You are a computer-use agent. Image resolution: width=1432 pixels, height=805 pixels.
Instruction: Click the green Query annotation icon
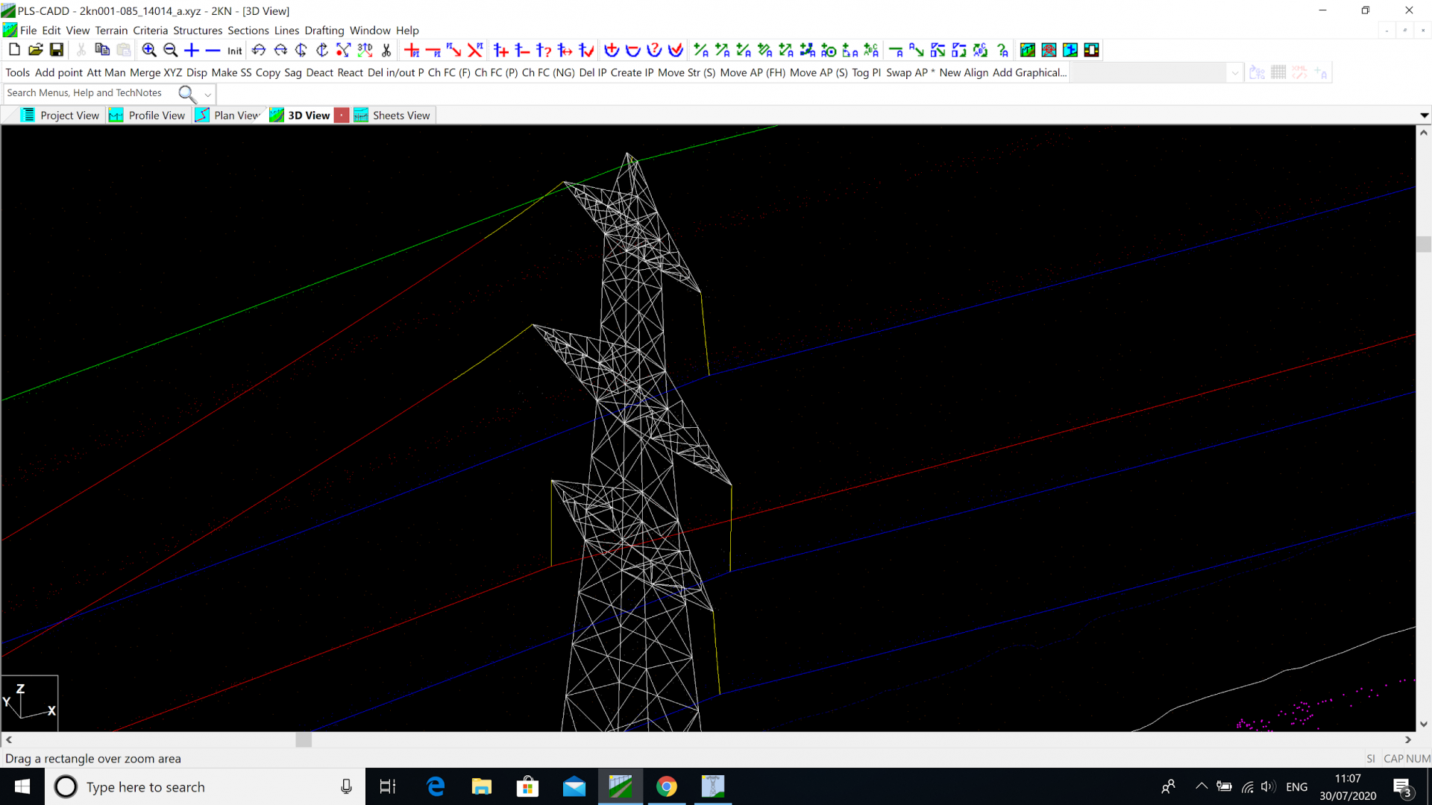(1002, 50)
